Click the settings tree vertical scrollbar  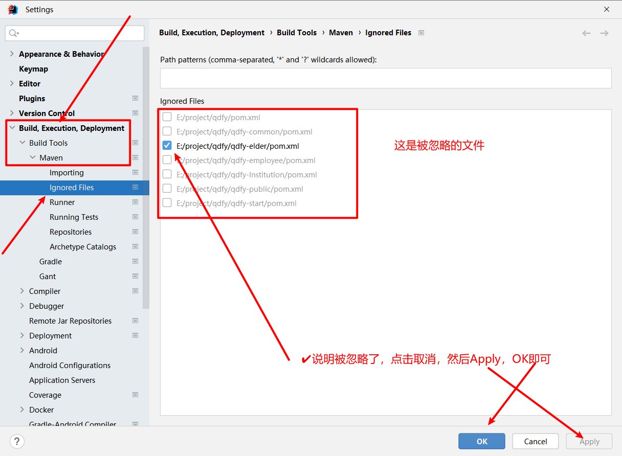[146, 178]
